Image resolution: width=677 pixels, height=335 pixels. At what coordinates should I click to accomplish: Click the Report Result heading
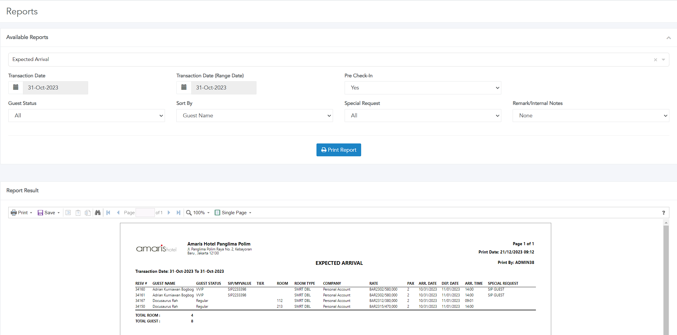(22, 190)
